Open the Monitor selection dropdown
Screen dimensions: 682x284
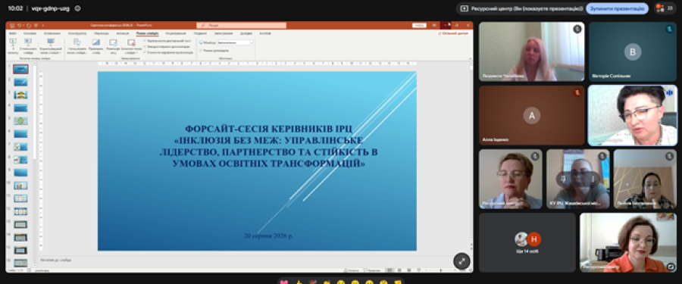coord(235,42)
